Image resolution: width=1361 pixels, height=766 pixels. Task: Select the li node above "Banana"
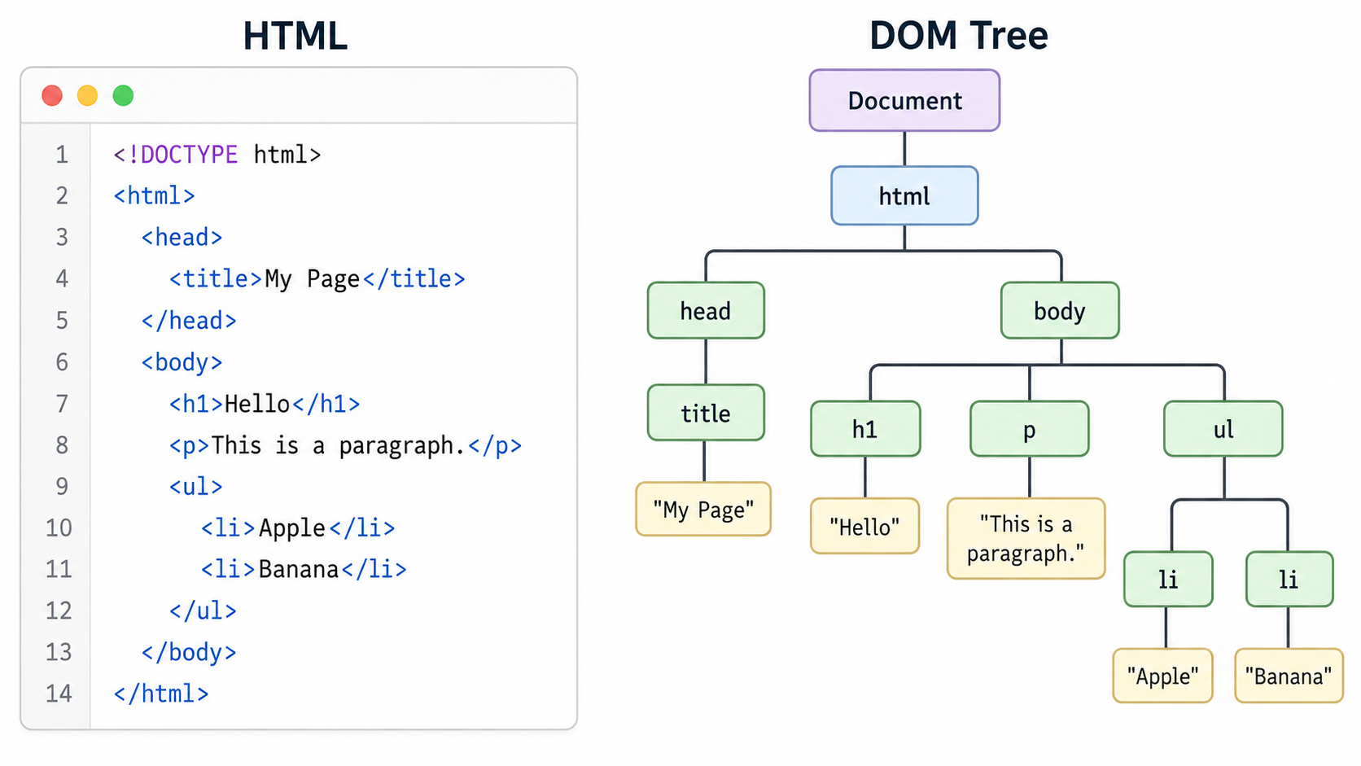tap(1289, 580)
